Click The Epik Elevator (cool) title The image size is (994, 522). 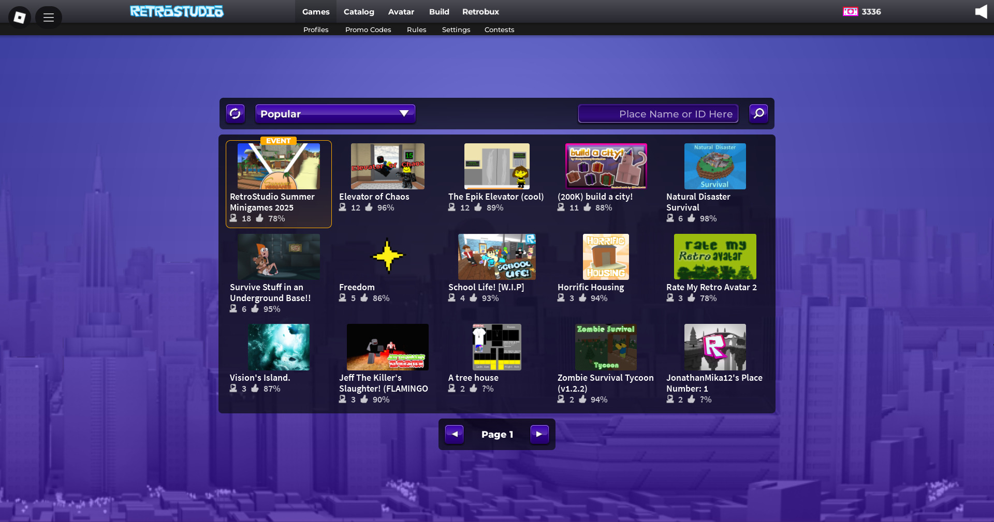click(x=496, y=197)
